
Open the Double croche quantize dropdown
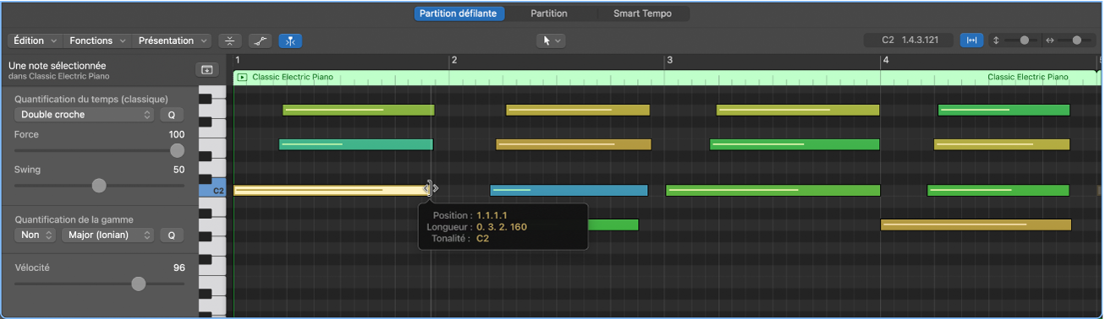click(x=84, y=115)
